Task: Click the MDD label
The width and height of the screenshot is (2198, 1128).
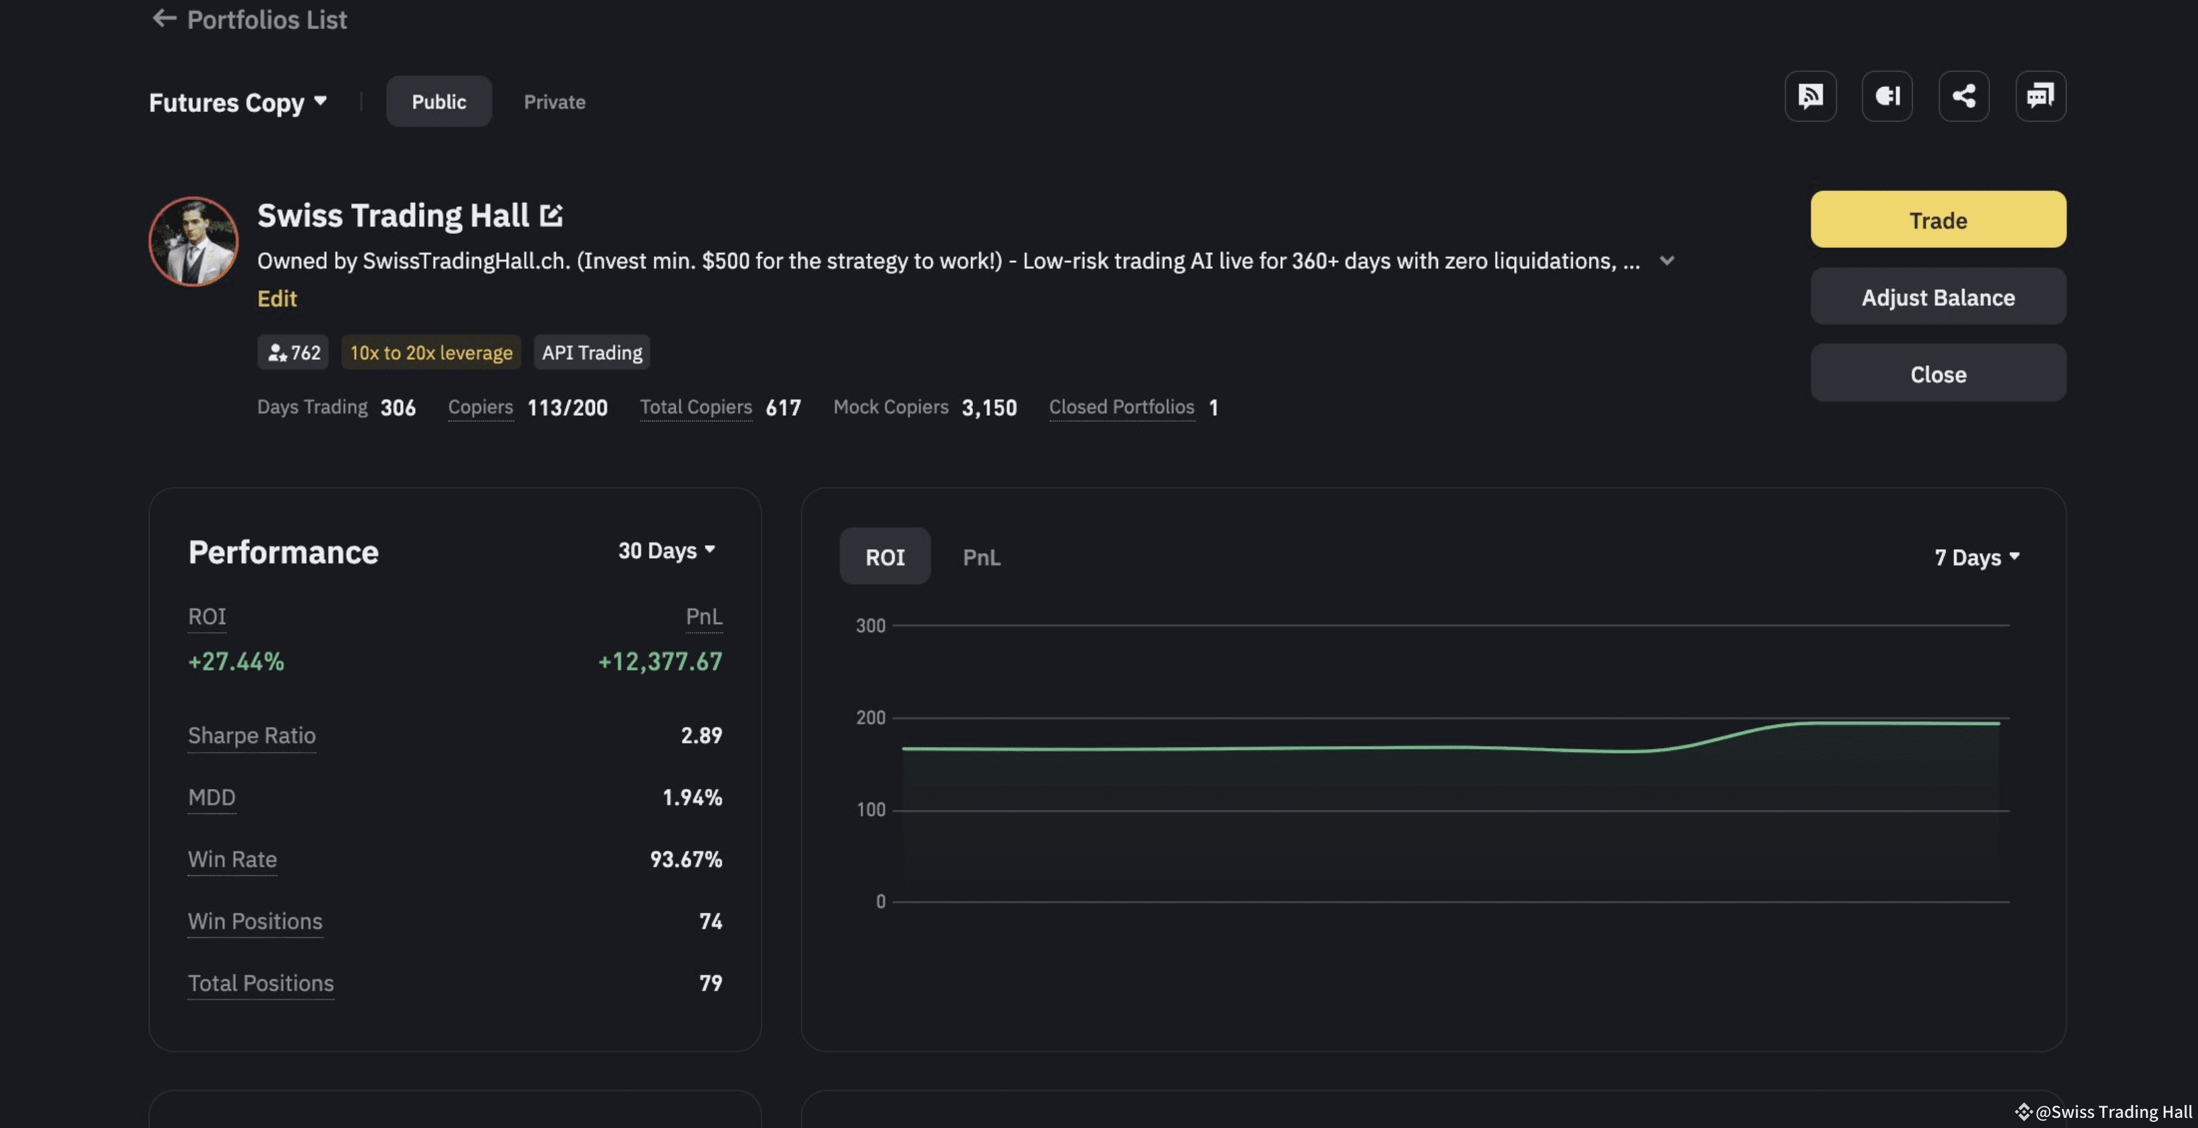Action: click(x=212, y=797)
